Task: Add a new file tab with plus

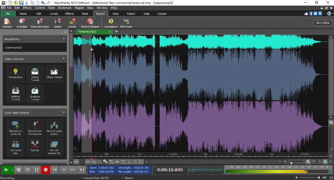Action: [116, 32]
